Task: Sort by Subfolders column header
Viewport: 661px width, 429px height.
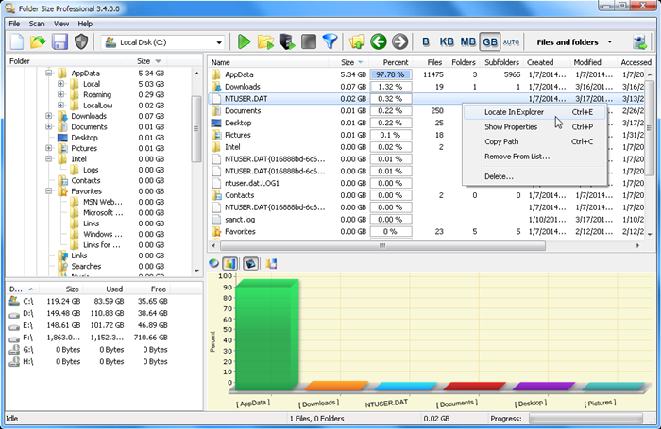Action: [x=501, y=62]
